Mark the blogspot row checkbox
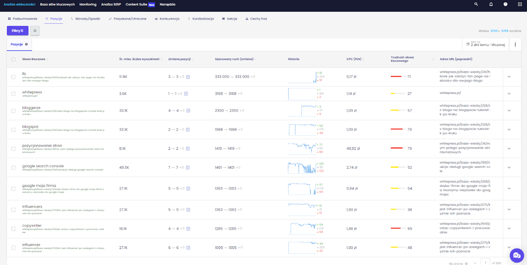The height and width of the screenshot is (265, 527). pyautogui.click(x=14, y=130)
